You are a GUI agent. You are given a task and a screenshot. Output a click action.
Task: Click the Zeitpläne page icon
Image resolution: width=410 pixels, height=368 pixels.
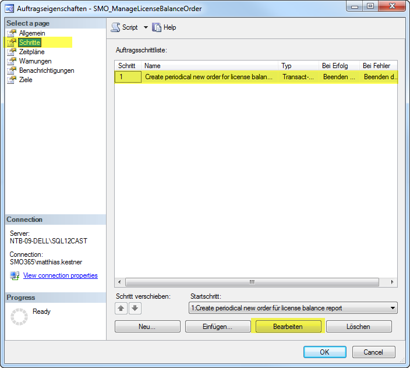[12, 52]
